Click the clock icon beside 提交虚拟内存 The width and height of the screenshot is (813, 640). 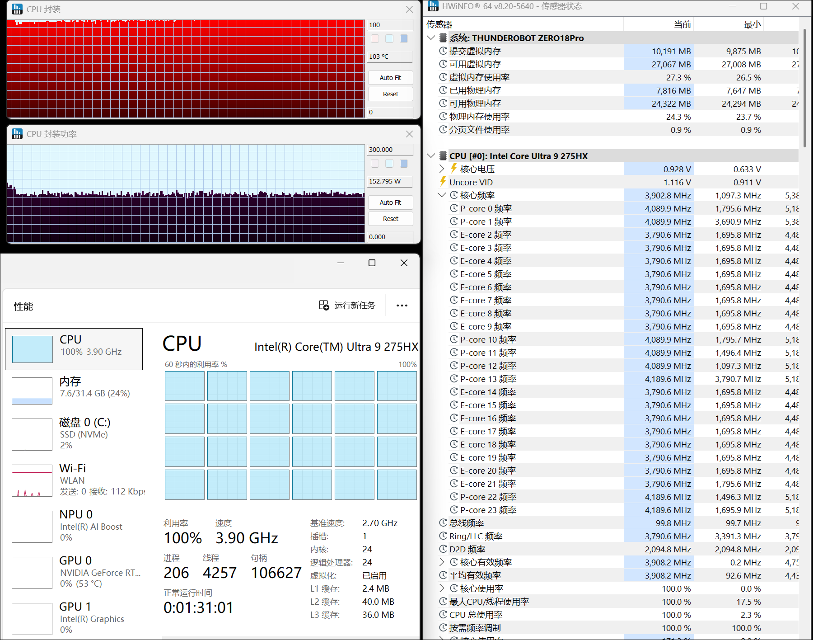coord(443,51)
